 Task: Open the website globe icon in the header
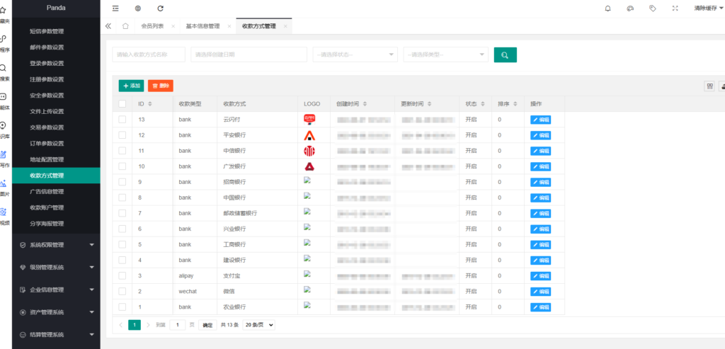coord(138,8)
